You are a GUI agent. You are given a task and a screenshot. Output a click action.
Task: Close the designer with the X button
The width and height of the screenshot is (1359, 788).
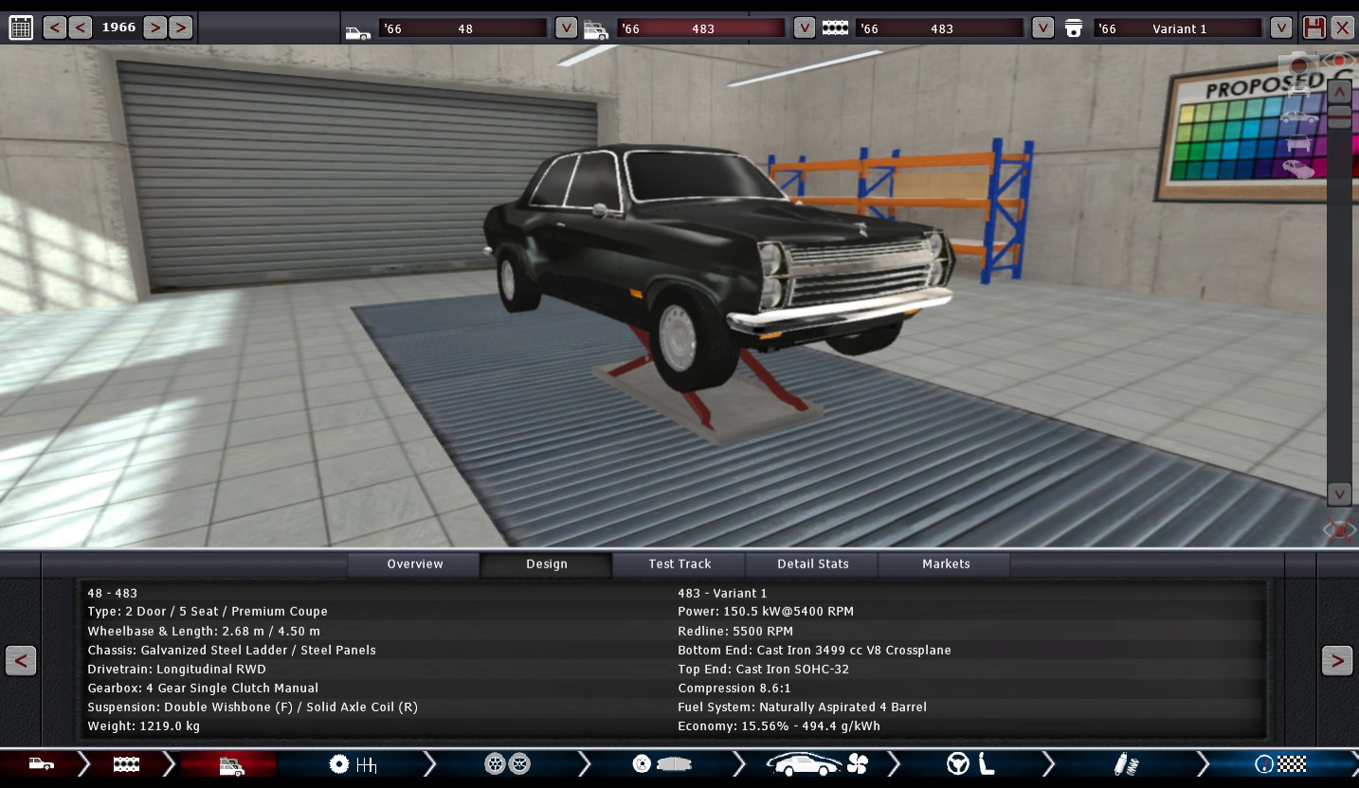tap(1342, 27)
